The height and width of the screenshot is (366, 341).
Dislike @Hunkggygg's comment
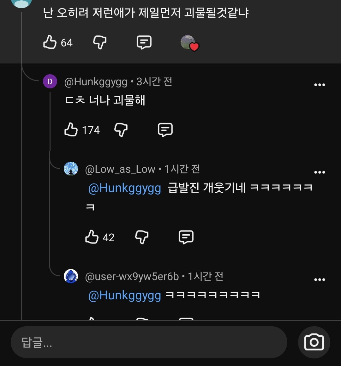pyautogui.click(x=121, y=129)
